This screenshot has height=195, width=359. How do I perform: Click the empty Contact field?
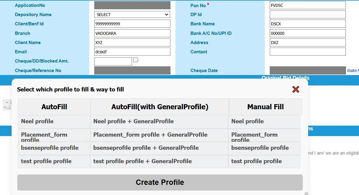[x=308, y=52]
